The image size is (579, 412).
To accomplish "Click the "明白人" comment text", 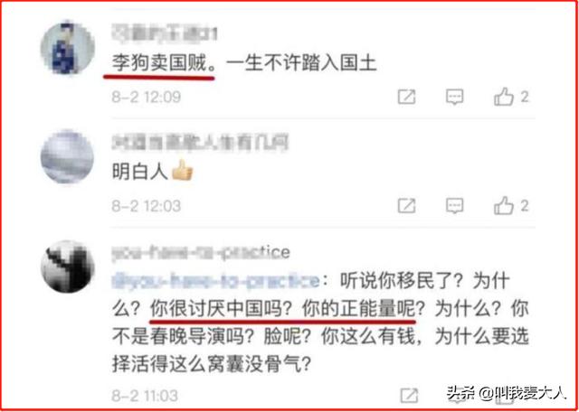I will click(x=140, y=173).
